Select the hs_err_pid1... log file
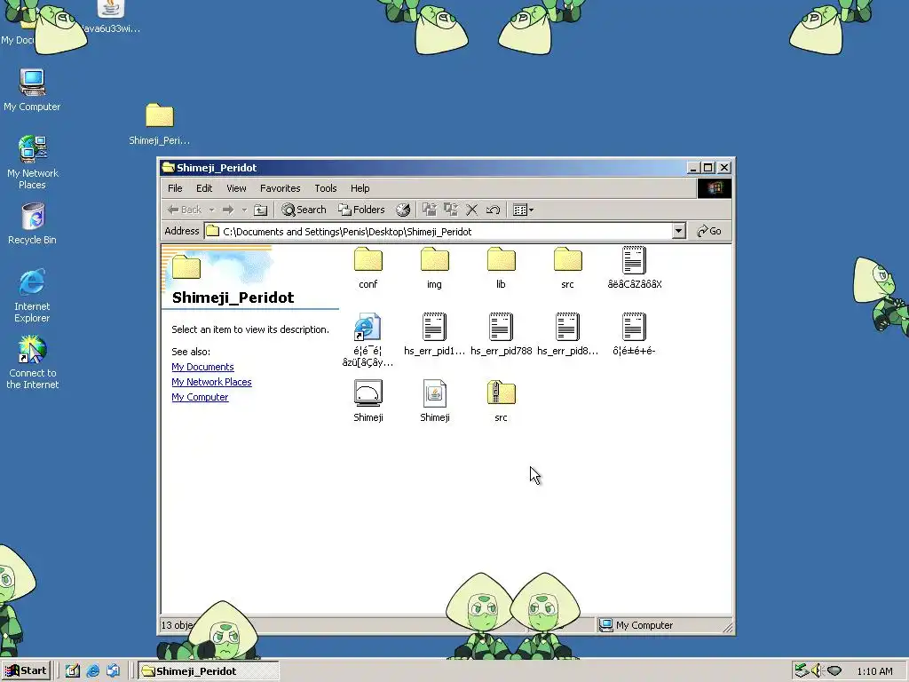Viewport: 909px width, 682px height. pyautogui.click(x=434, y=334)
